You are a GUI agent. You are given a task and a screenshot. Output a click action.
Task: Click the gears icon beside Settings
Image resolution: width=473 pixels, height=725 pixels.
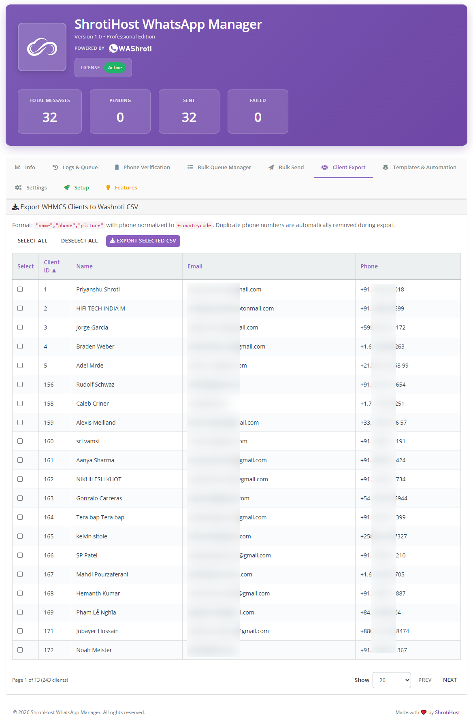pos(18,187)
